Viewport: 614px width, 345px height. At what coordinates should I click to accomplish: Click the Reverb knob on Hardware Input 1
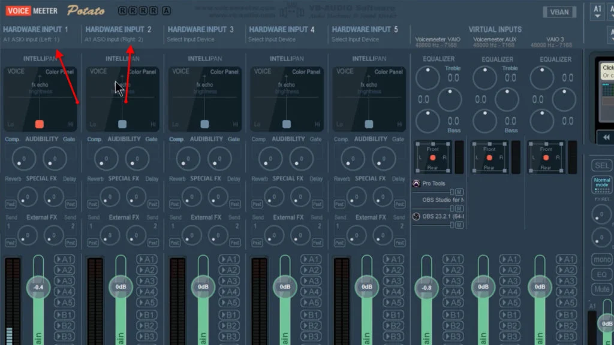(x=26, y=196)
